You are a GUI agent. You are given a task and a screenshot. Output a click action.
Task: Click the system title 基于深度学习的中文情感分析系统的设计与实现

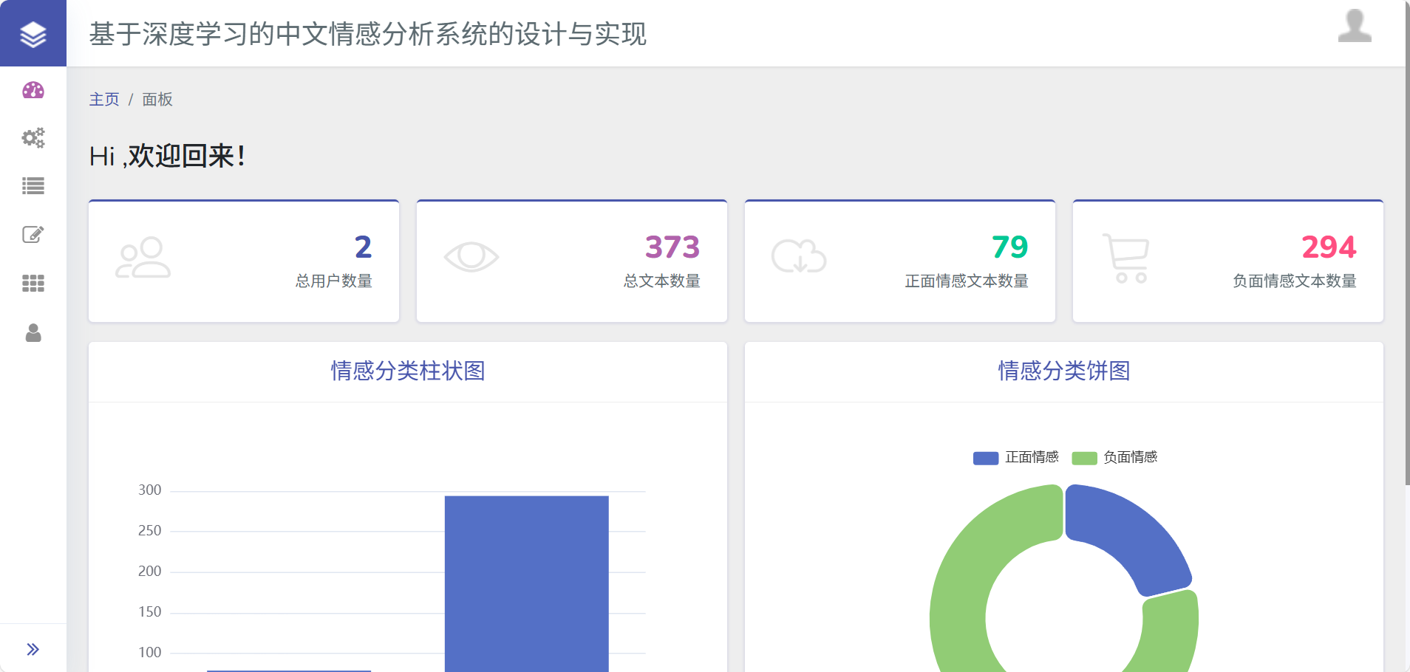368,34
